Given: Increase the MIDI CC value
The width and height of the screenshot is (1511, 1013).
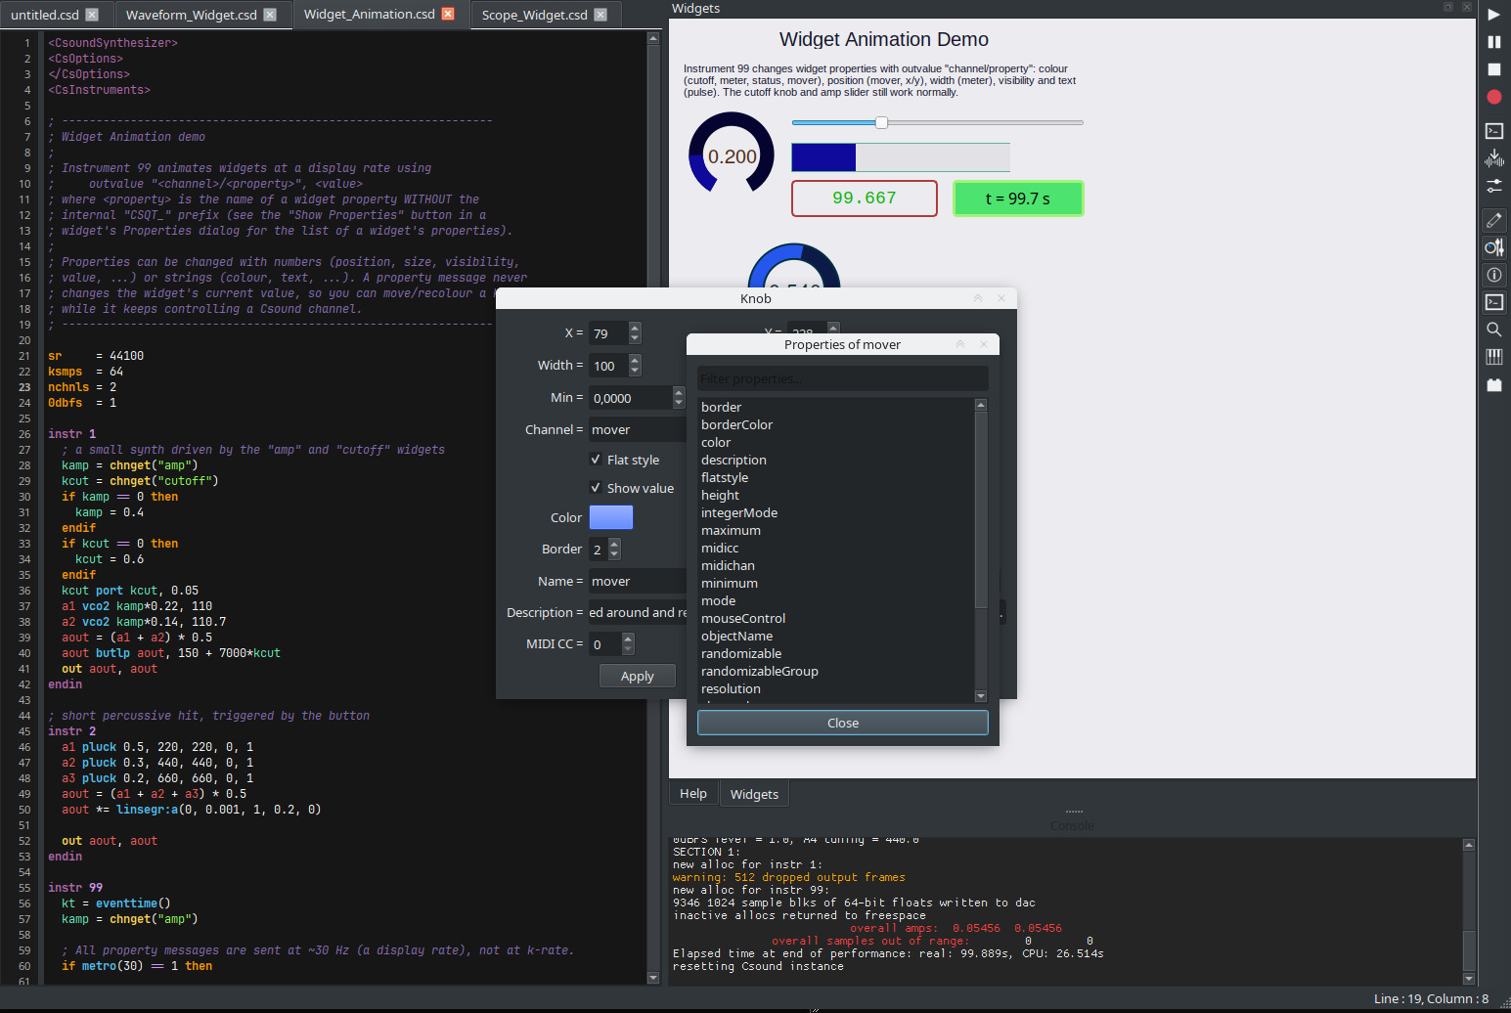Looking at the screenshot, I should [628, 639].
